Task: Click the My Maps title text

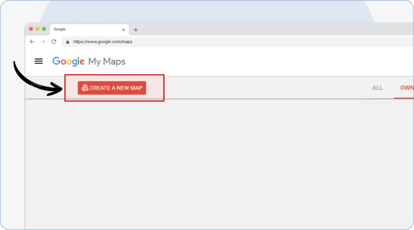Action: pyautogui.click(x=107, y=61)
